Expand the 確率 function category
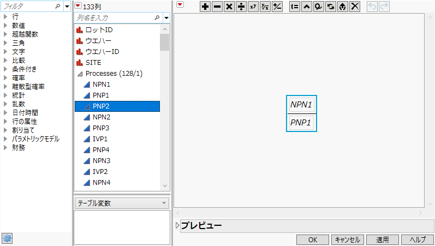The width and height of the screenshot is (435, 246). click(5, 77)
